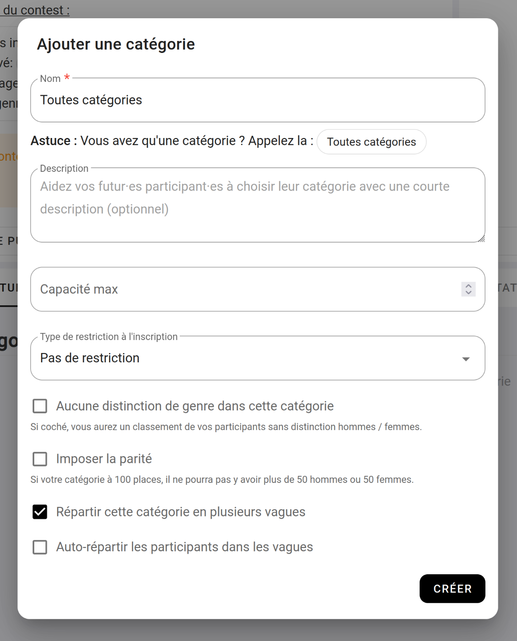Click into the Description text area

(257, 205)
